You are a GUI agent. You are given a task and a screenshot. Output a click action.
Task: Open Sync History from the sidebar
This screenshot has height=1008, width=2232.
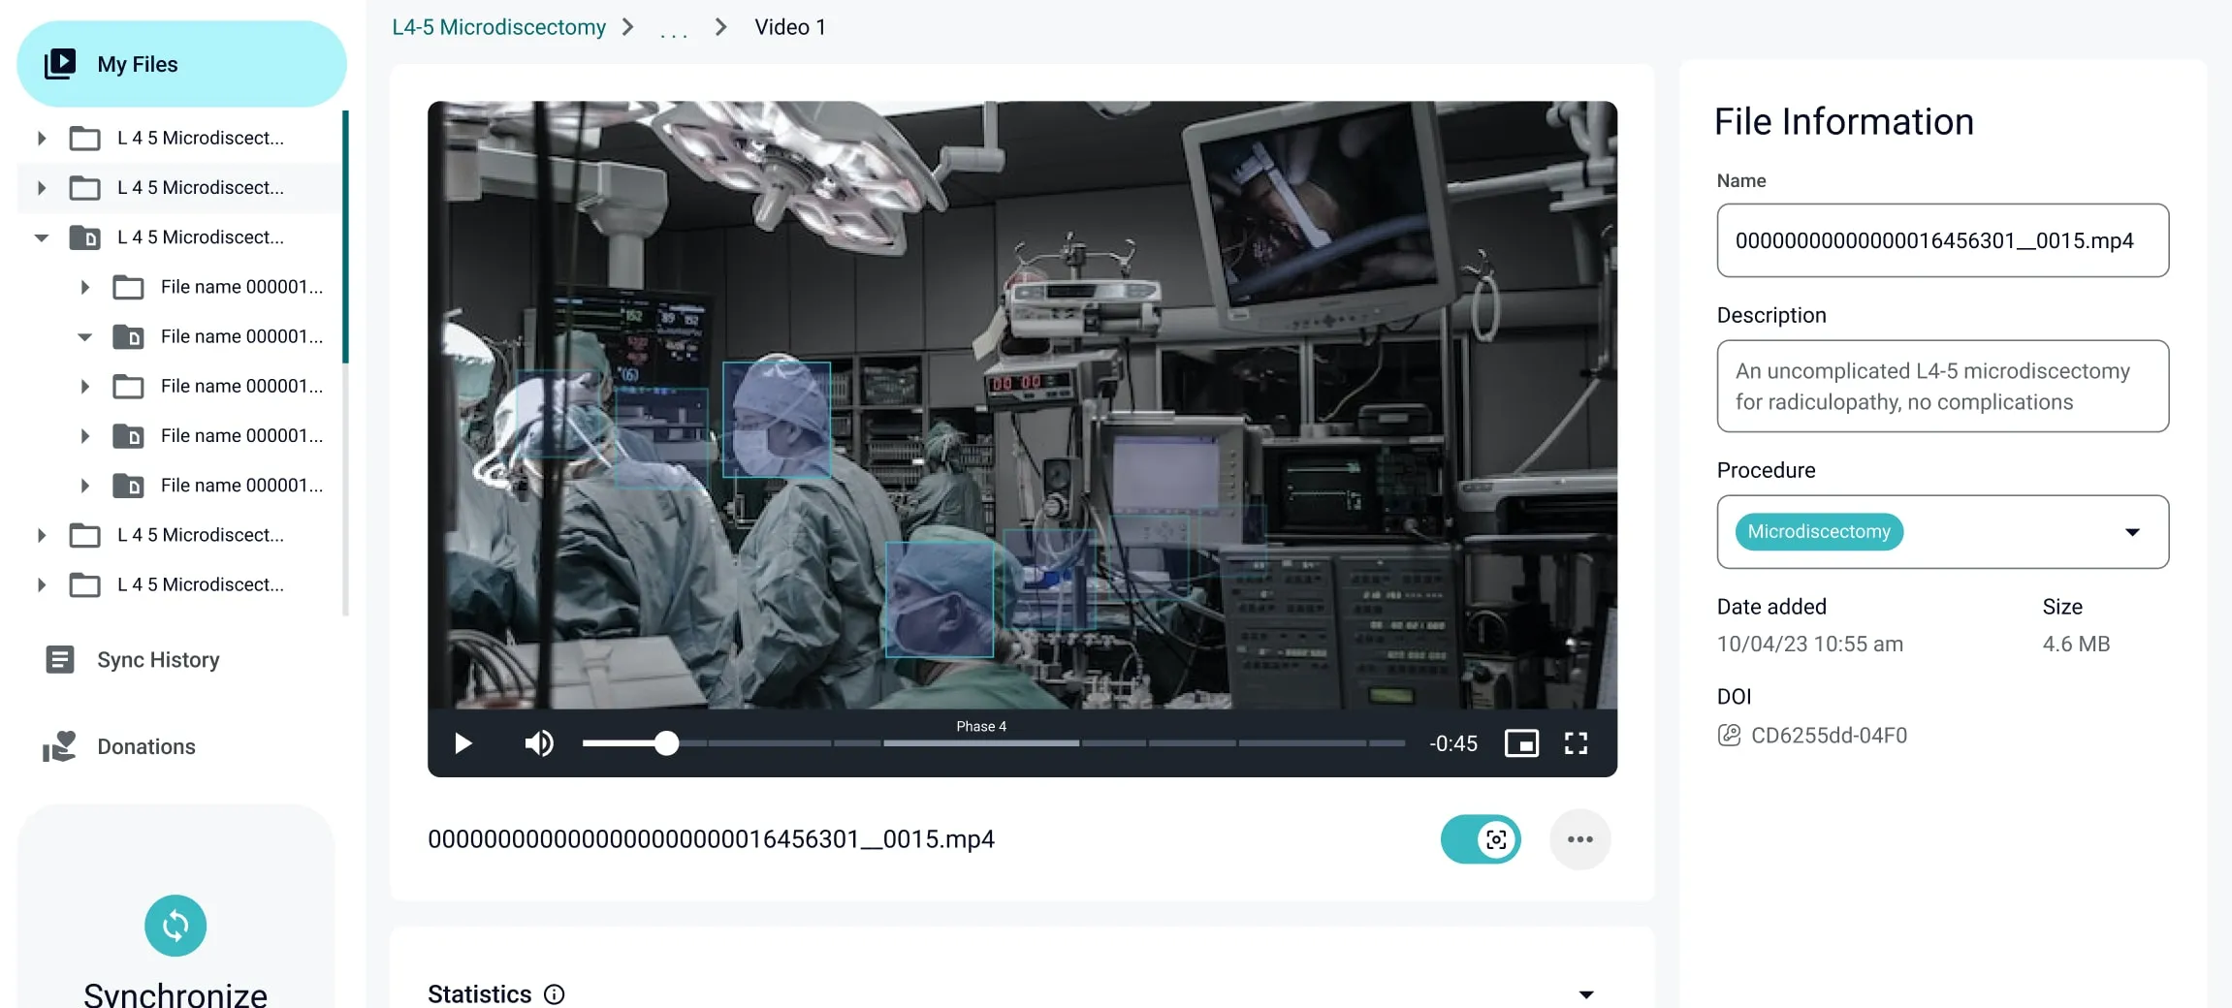tap(157, 659)
